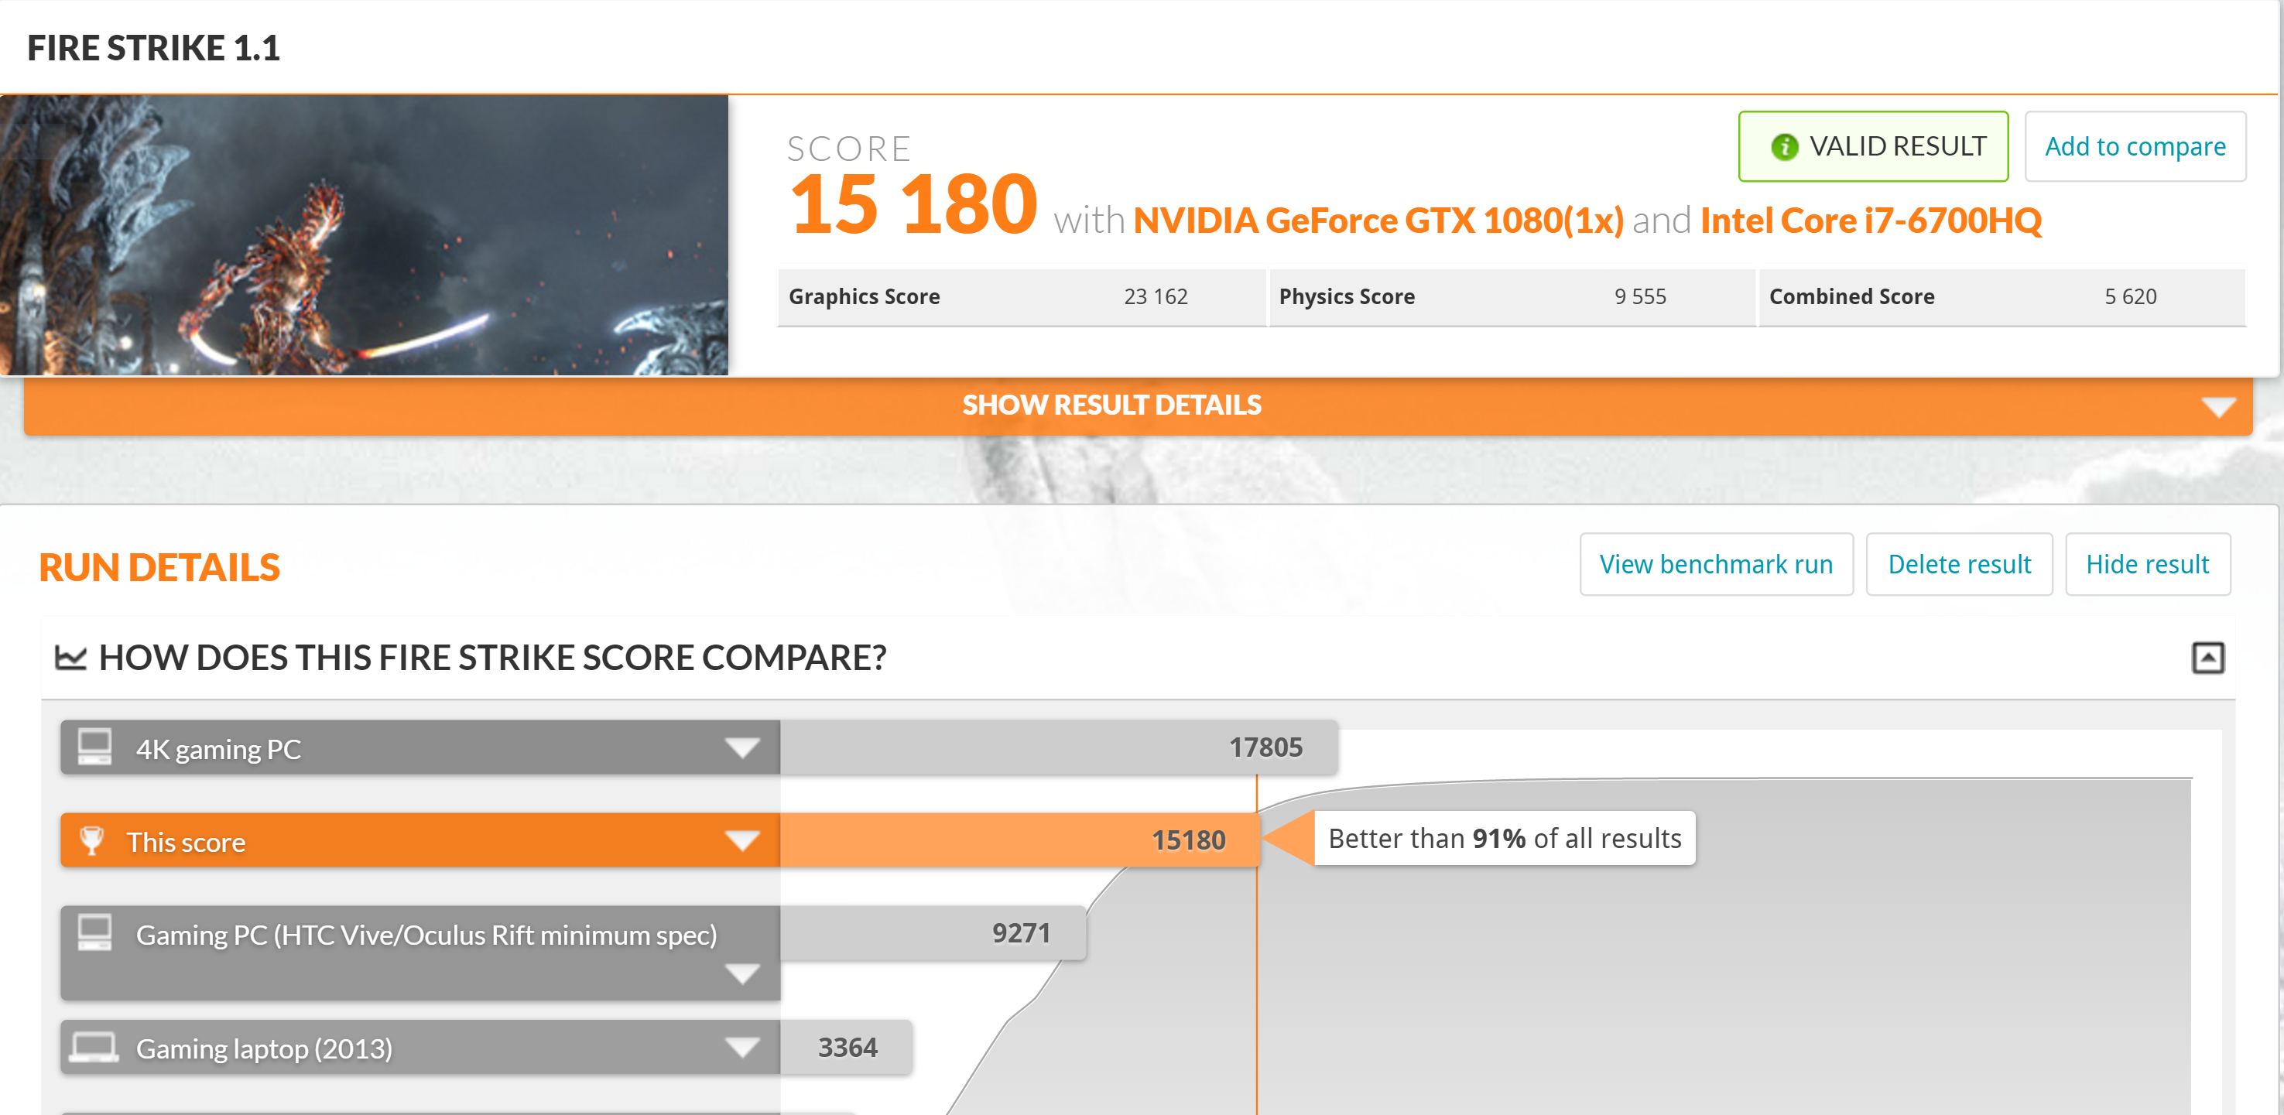Click the 17805 score bar
The width and height of the screenshot is (2284, 1115).
click(1059, 748)
